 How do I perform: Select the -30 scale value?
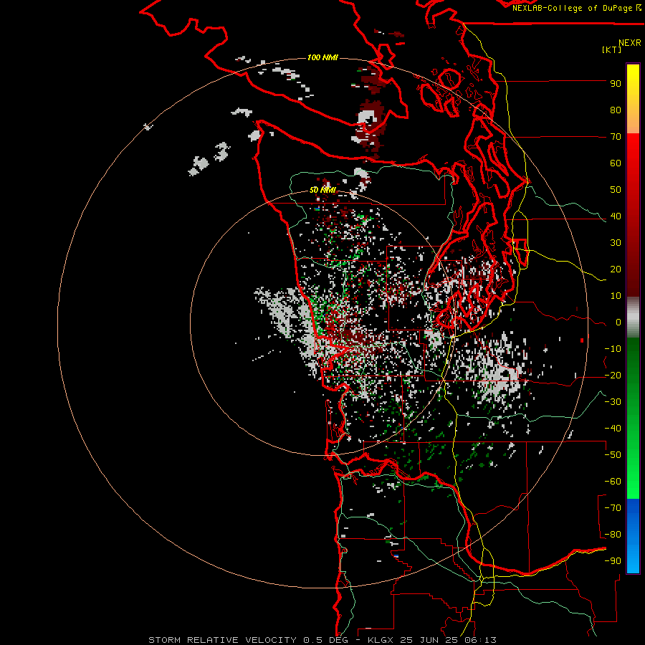point(613,402)
